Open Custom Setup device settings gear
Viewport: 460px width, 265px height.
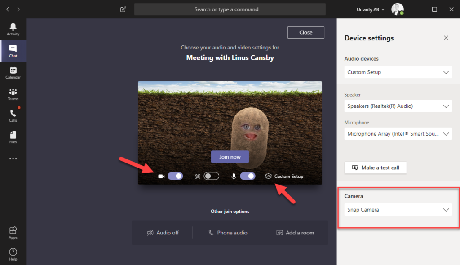click(x=284, y=176)
